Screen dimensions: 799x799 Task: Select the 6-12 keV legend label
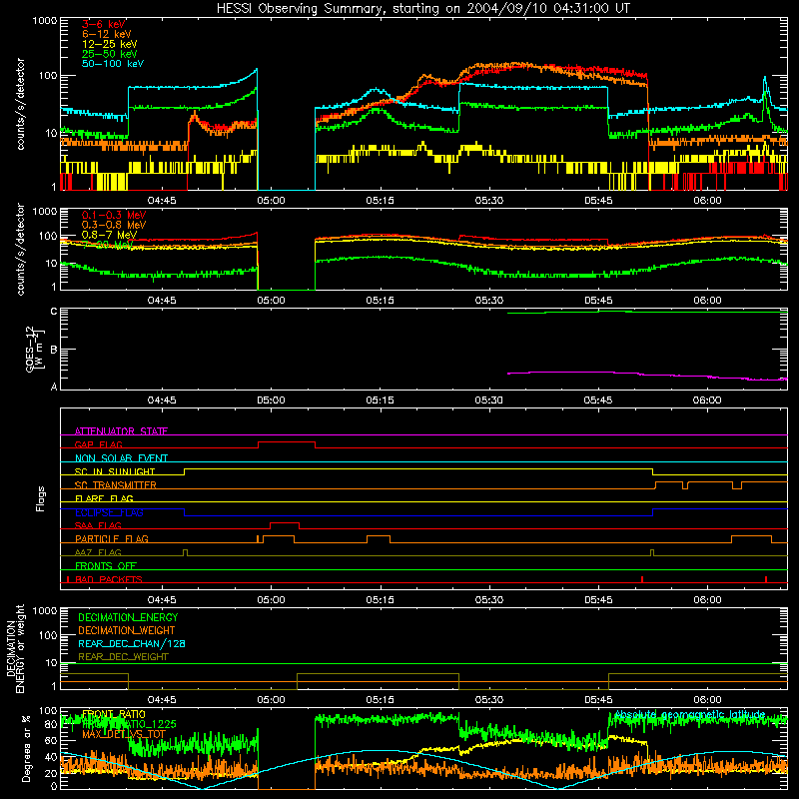[107, 34]
